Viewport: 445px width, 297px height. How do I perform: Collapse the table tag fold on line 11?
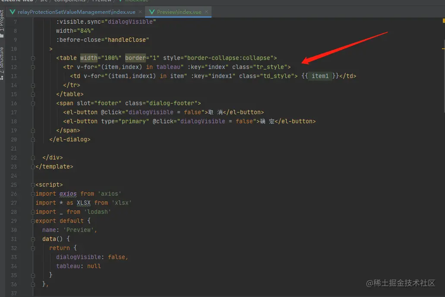tap(33, 58)
